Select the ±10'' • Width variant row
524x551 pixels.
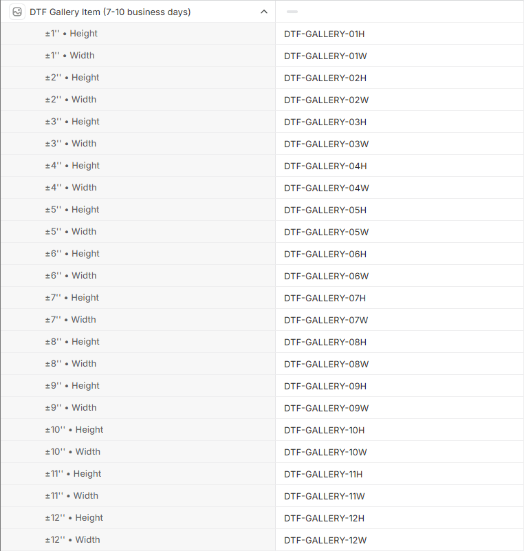73,452
